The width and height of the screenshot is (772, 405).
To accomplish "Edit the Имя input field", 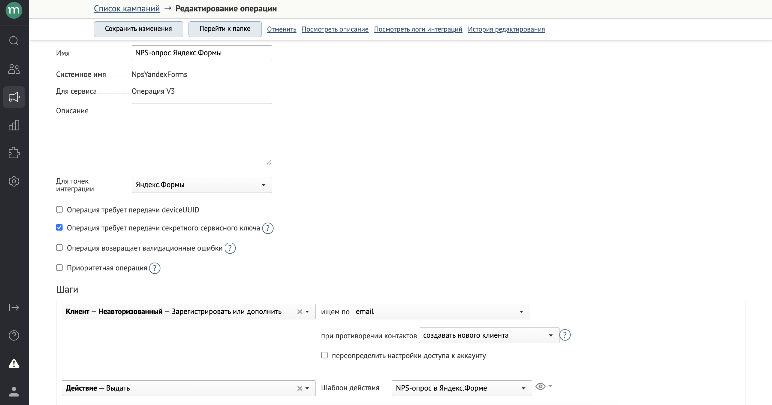I will click(202, 53).
